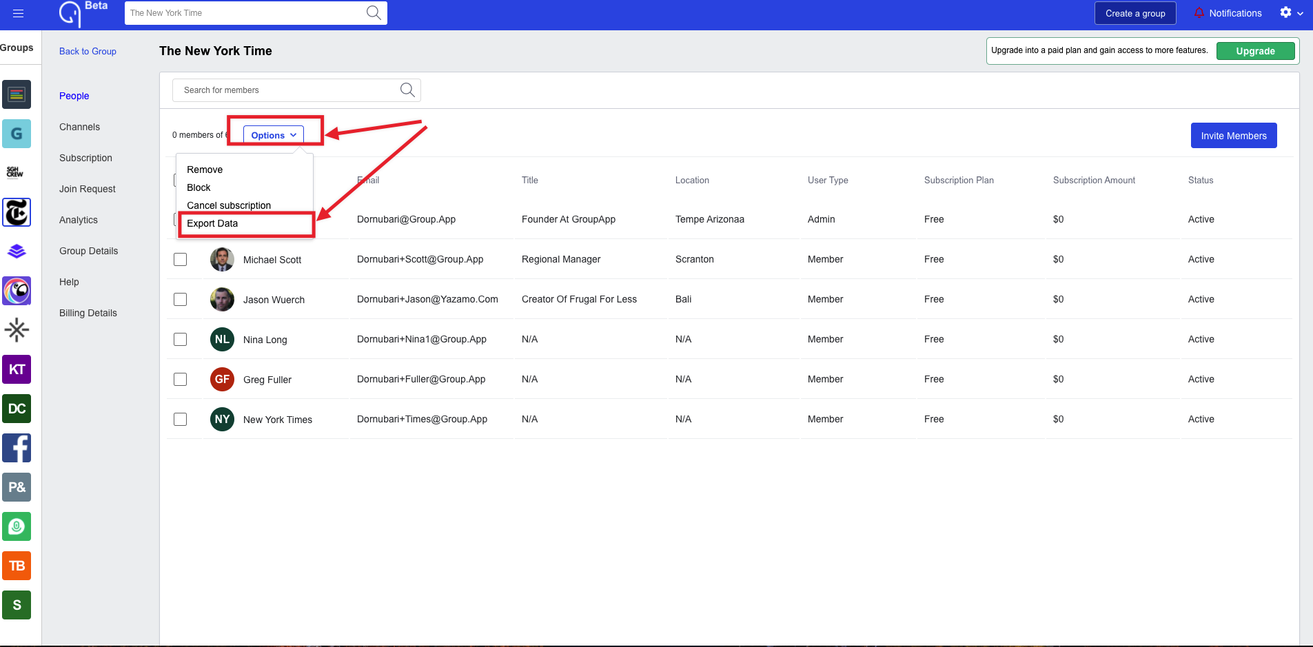Select the Facebook group icon
1313x647 pixels.
pyautogui.click(x=17, y=448)
